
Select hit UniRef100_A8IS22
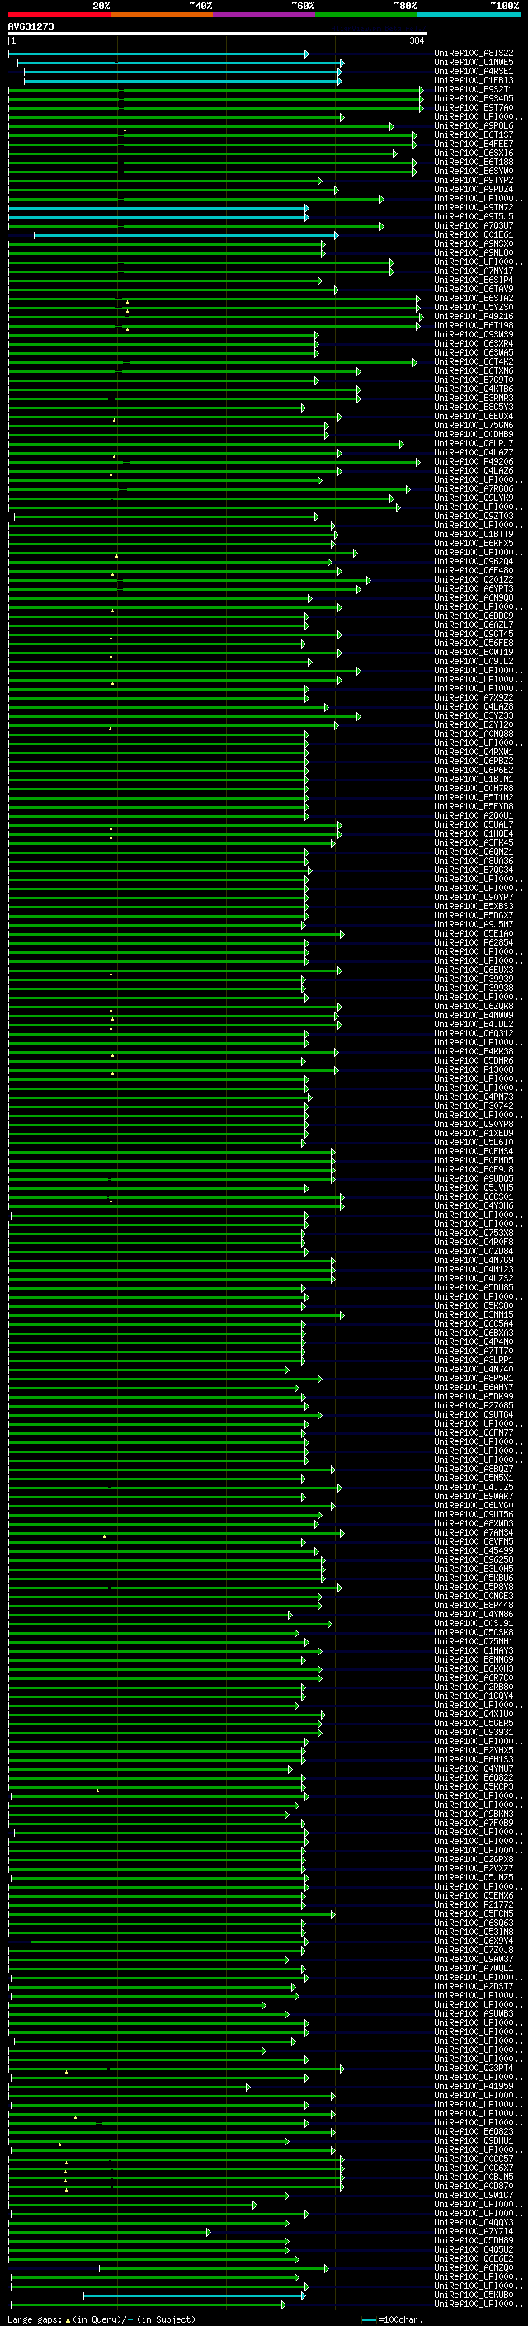click(474, 54)
